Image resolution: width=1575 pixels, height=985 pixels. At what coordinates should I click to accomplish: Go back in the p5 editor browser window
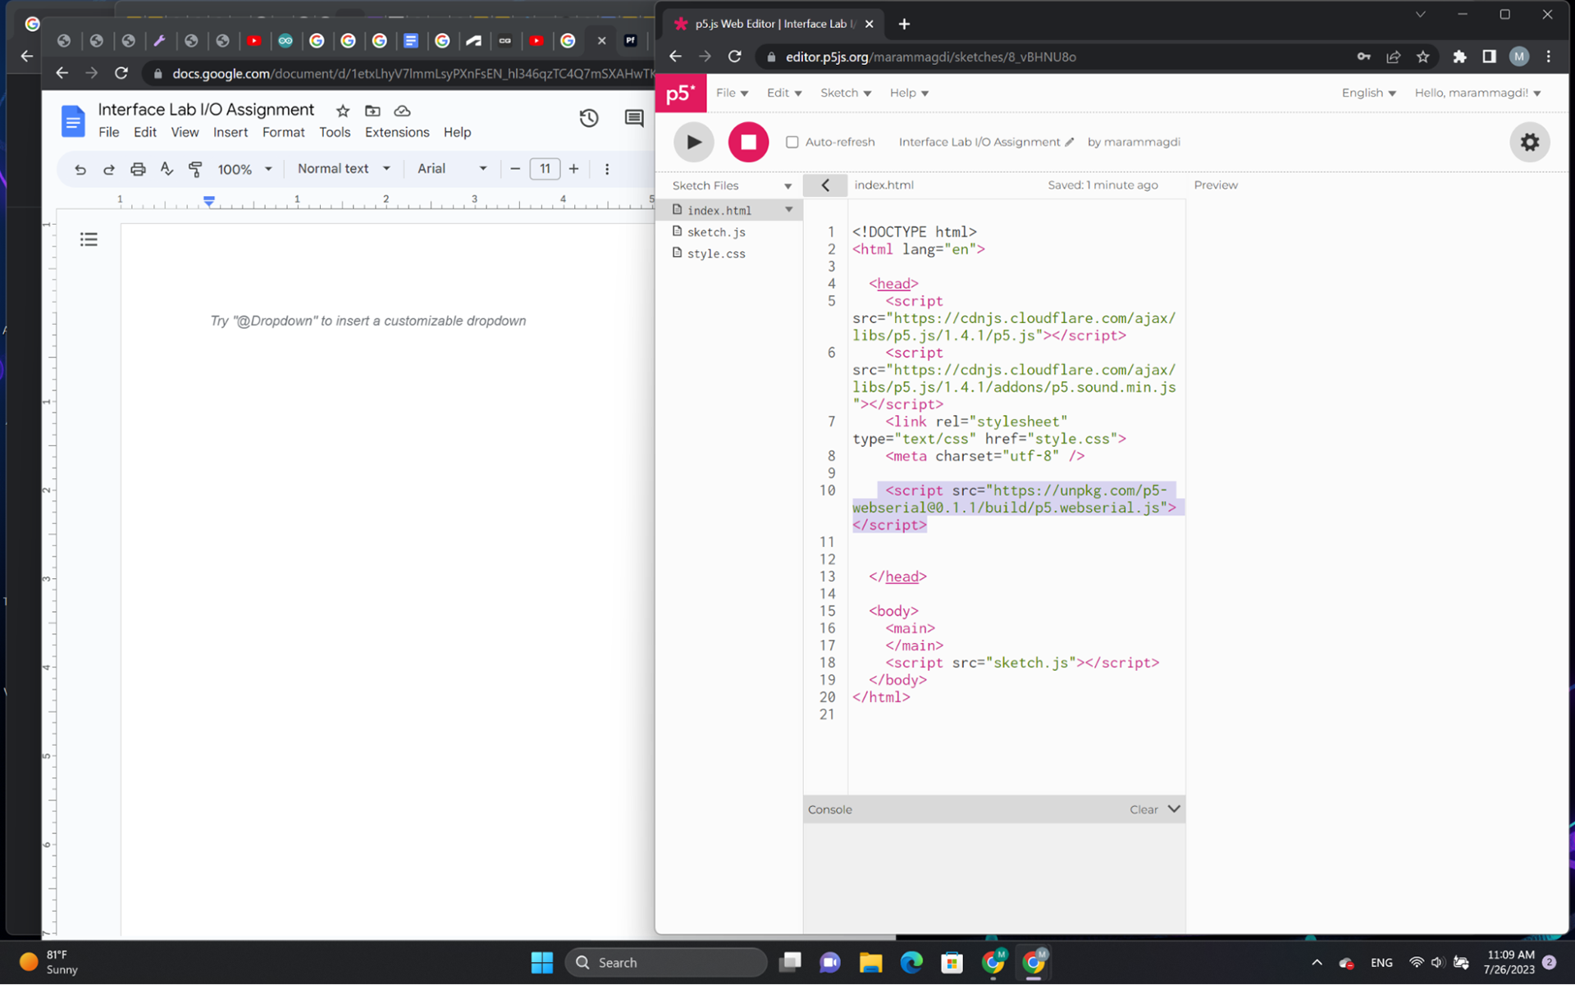[675, 57]
